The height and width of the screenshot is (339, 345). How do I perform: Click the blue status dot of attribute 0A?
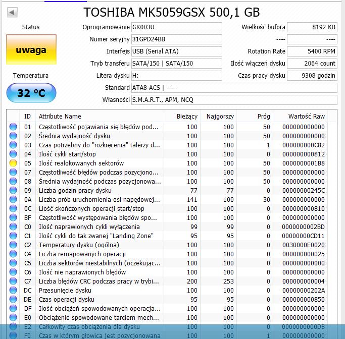13,199
